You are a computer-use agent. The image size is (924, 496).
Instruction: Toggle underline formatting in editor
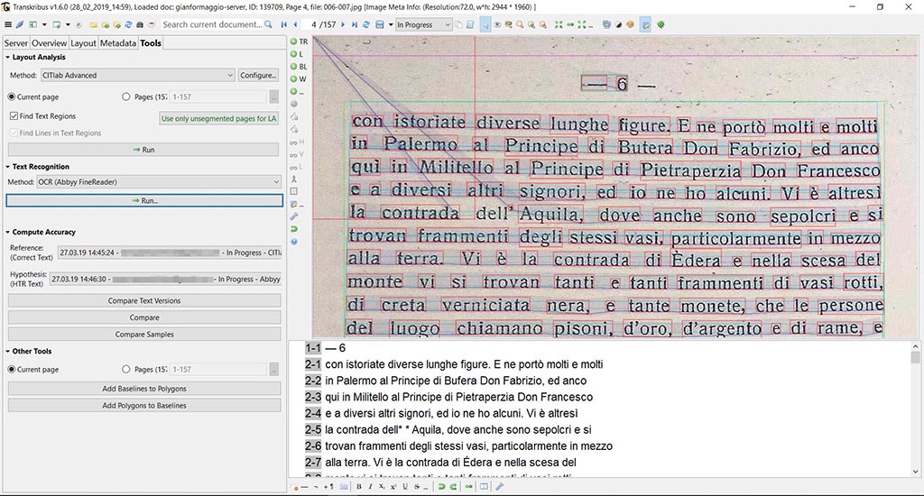tap(405, 487)
